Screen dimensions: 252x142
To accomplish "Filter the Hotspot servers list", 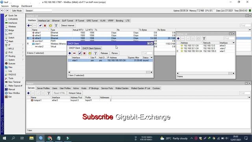I will coord(48,93).
